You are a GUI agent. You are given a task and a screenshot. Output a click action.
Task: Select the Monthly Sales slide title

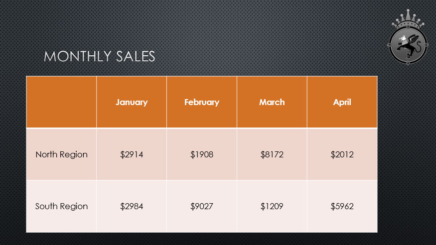pos(99,56)
